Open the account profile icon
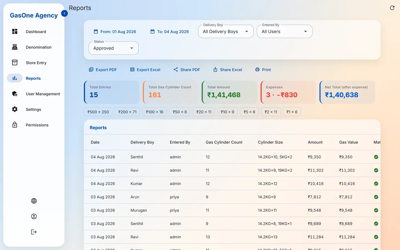This screenshot has width=400, height=250. point(34,216)
